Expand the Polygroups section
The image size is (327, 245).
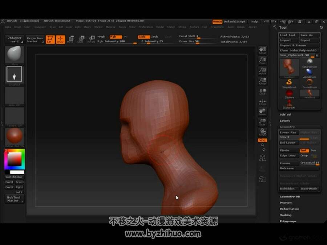click(x=288, y=221)
